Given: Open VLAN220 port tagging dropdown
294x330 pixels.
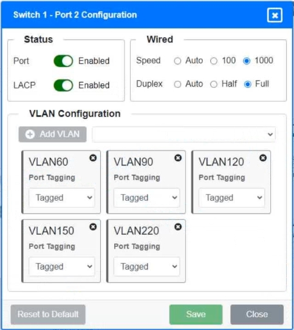Looking at the screenshot, I should tap(146, 267).
